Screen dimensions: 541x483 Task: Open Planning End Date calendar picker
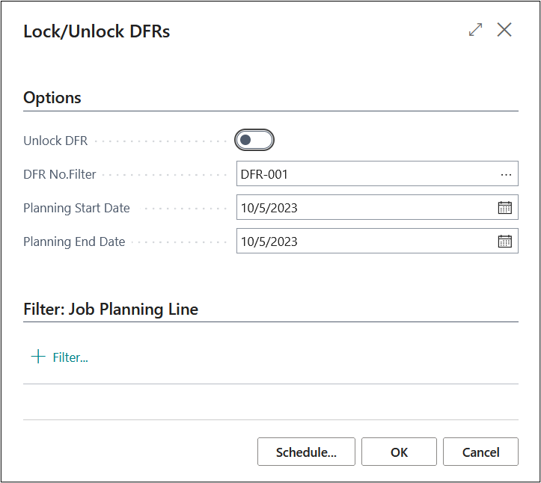point(505,241)
